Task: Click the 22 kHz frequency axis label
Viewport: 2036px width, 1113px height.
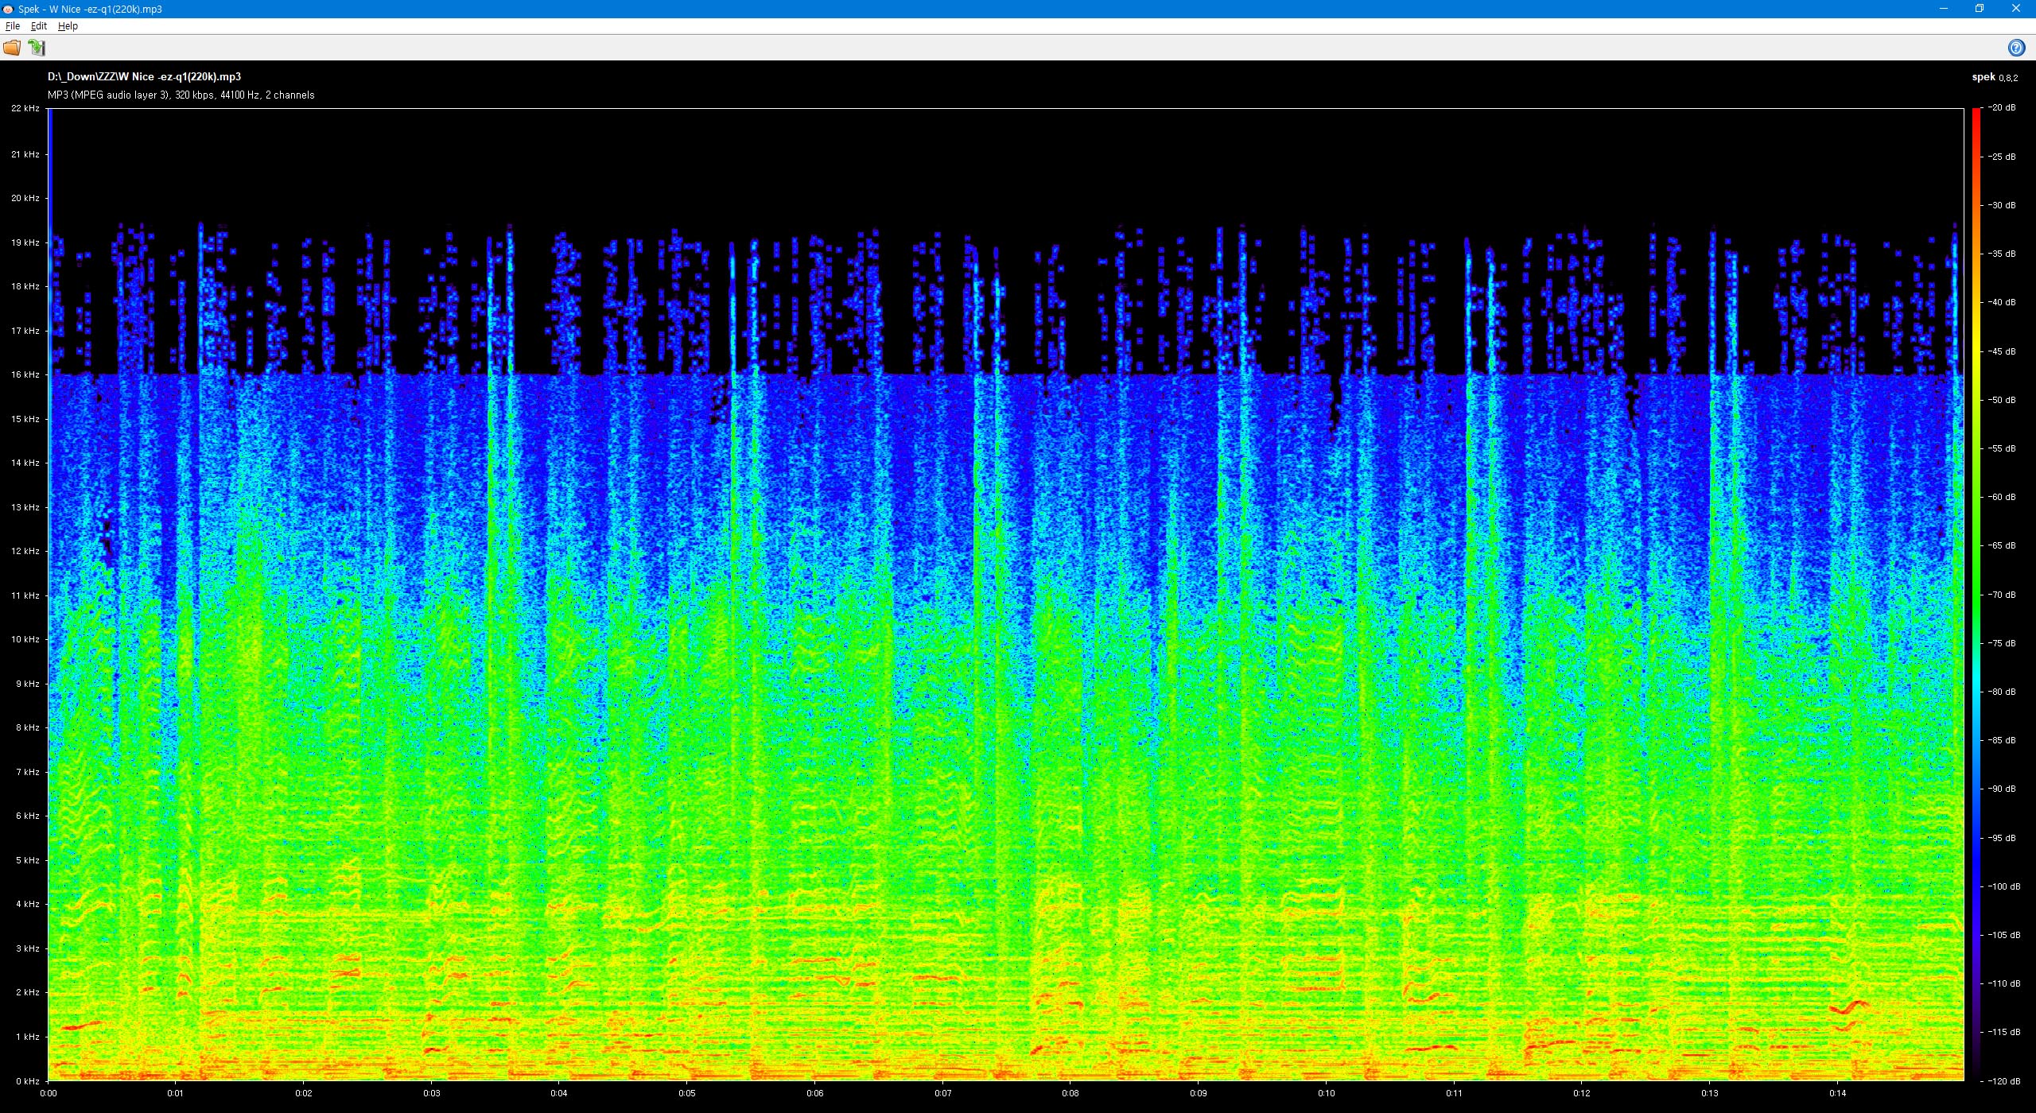Action: coord(25,108)
